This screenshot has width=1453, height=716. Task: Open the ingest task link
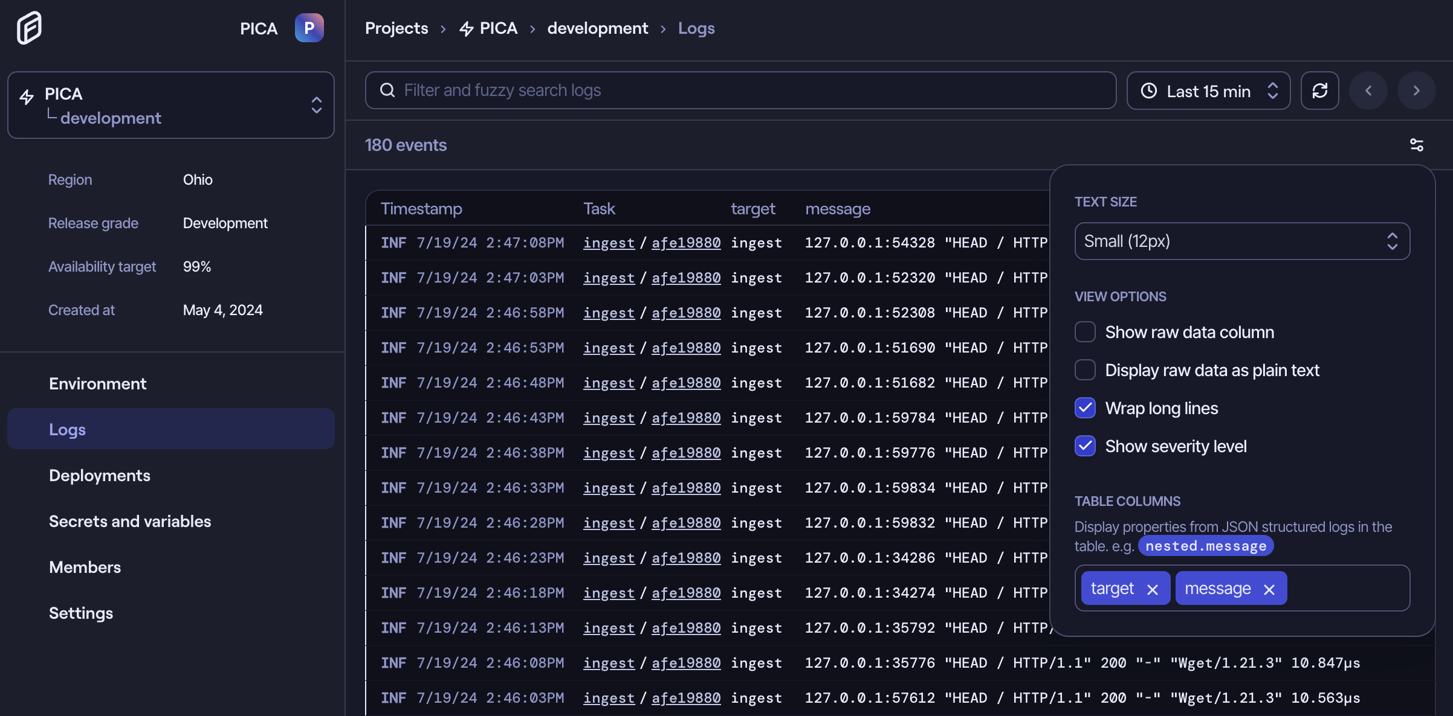(x=608, y=243)
